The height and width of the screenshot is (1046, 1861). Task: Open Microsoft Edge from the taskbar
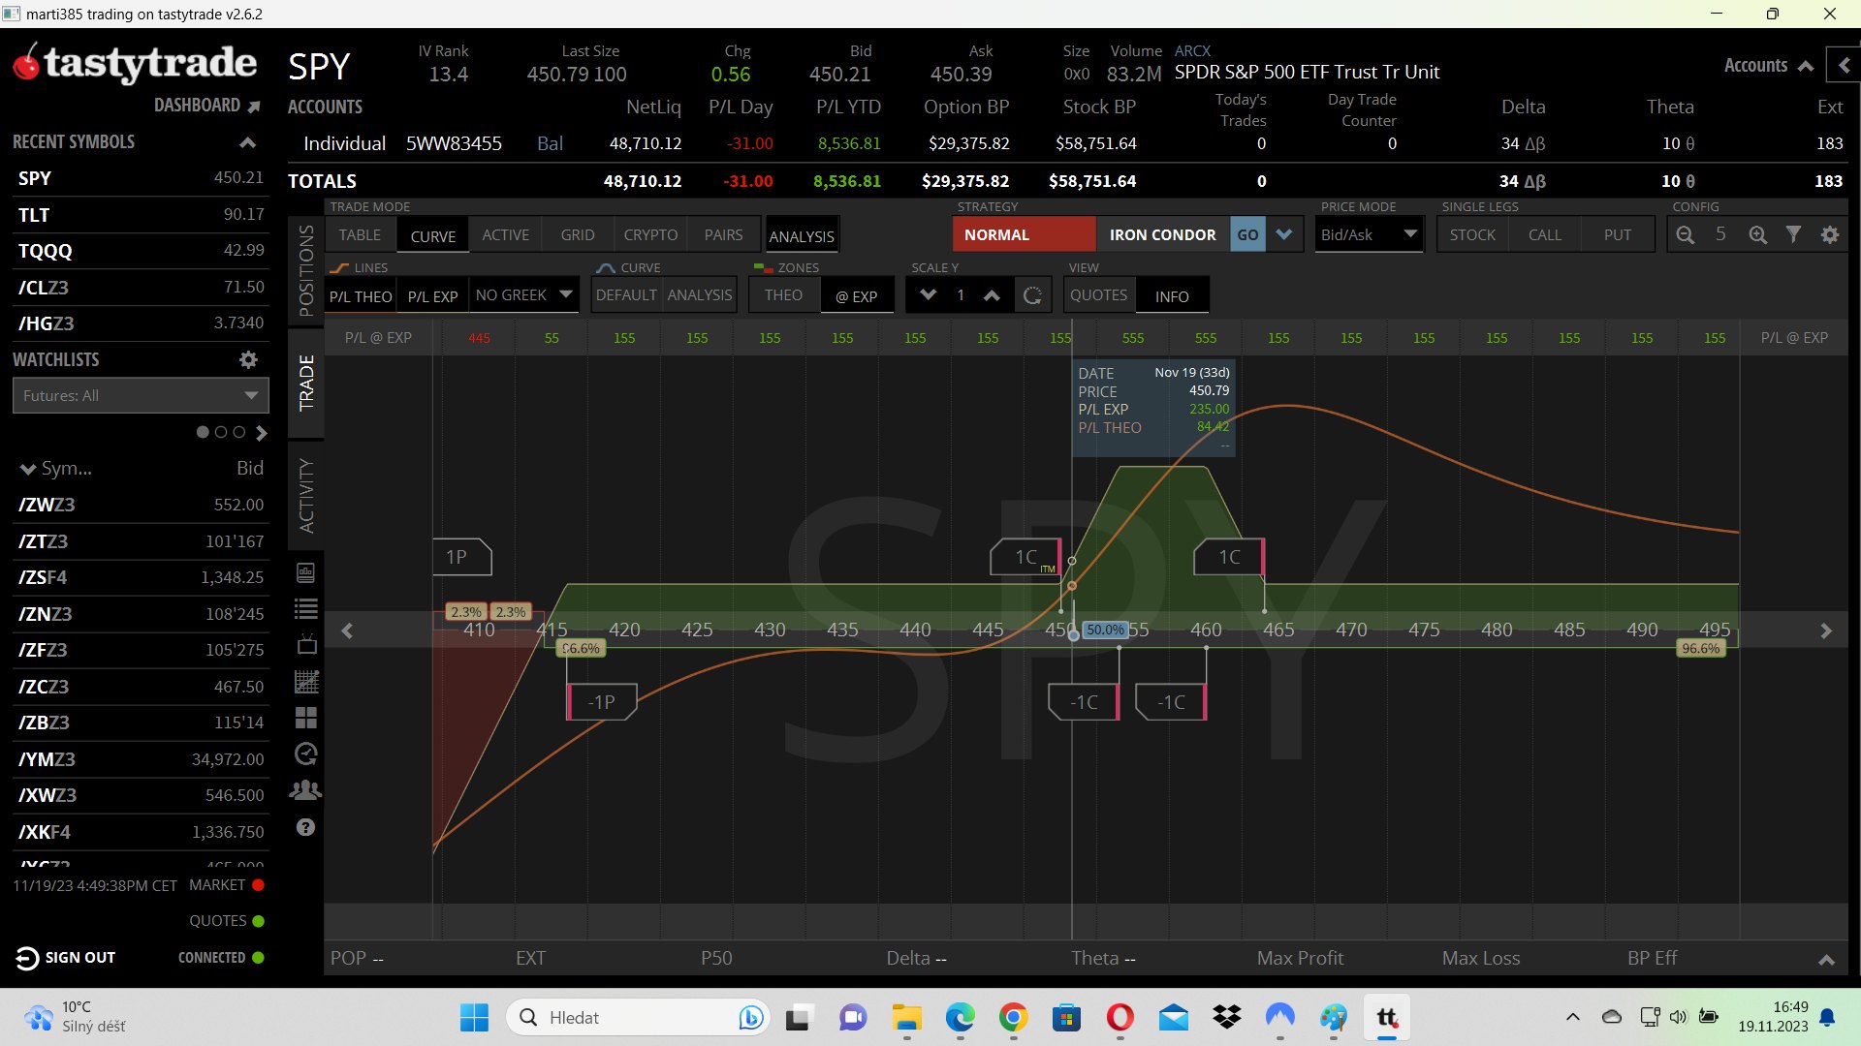(x=960, y=1018)
